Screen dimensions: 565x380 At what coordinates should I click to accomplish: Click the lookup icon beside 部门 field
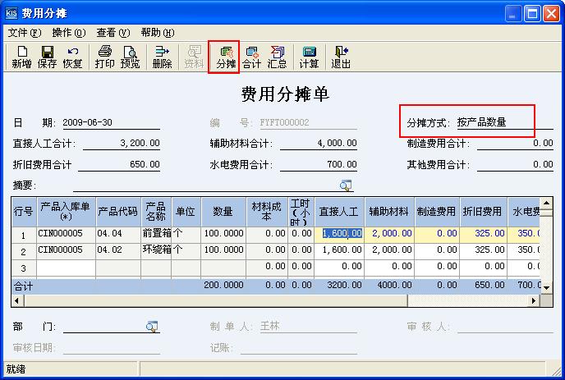pyautogui.click(x=152, y=327)
